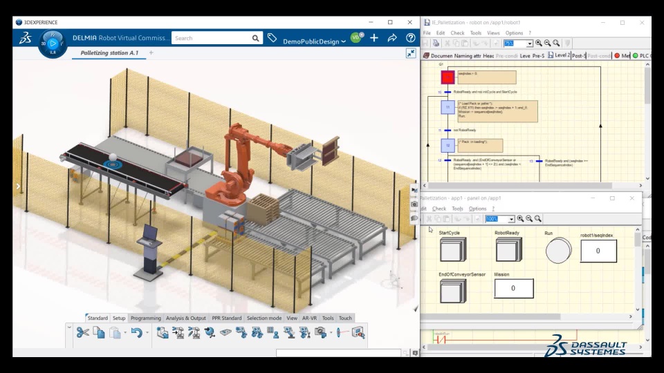
Task: Click the Copy icon in the bottom action bar
Action: [x=99, y=333]
